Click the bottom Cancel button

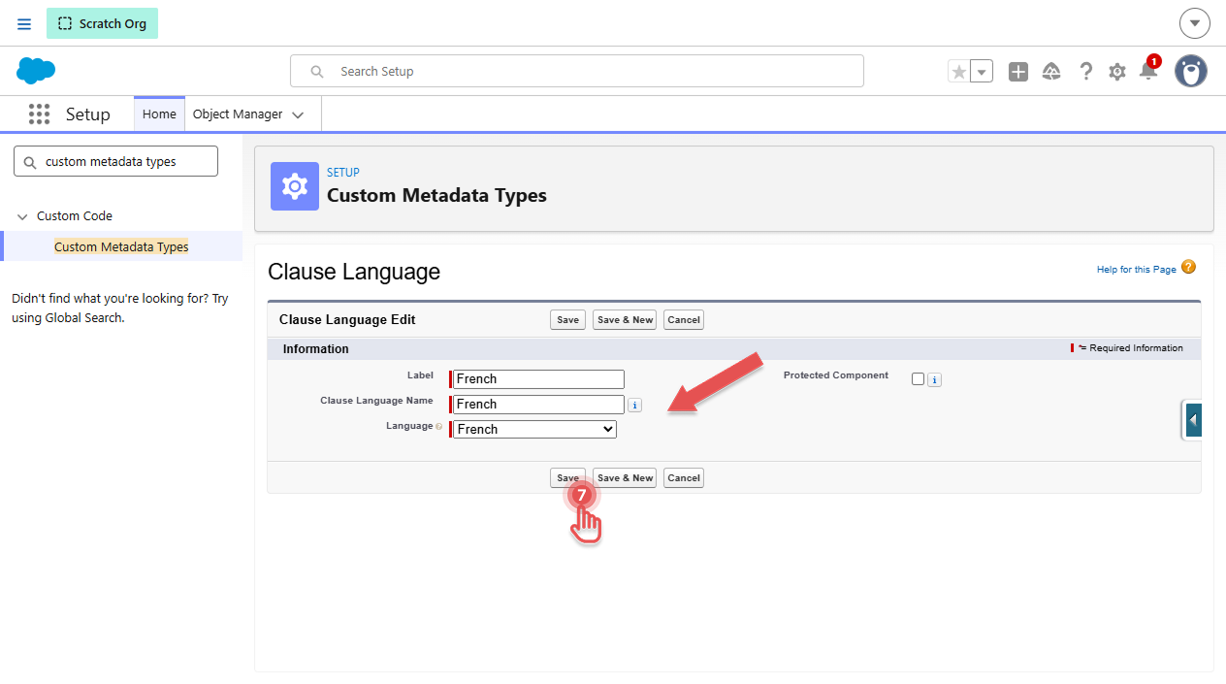coord(684,477)
